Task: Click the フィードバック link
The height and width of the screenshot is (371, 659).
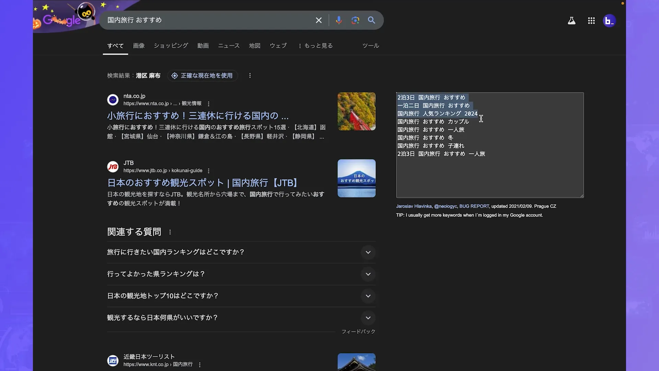Action: pos(358,332)
